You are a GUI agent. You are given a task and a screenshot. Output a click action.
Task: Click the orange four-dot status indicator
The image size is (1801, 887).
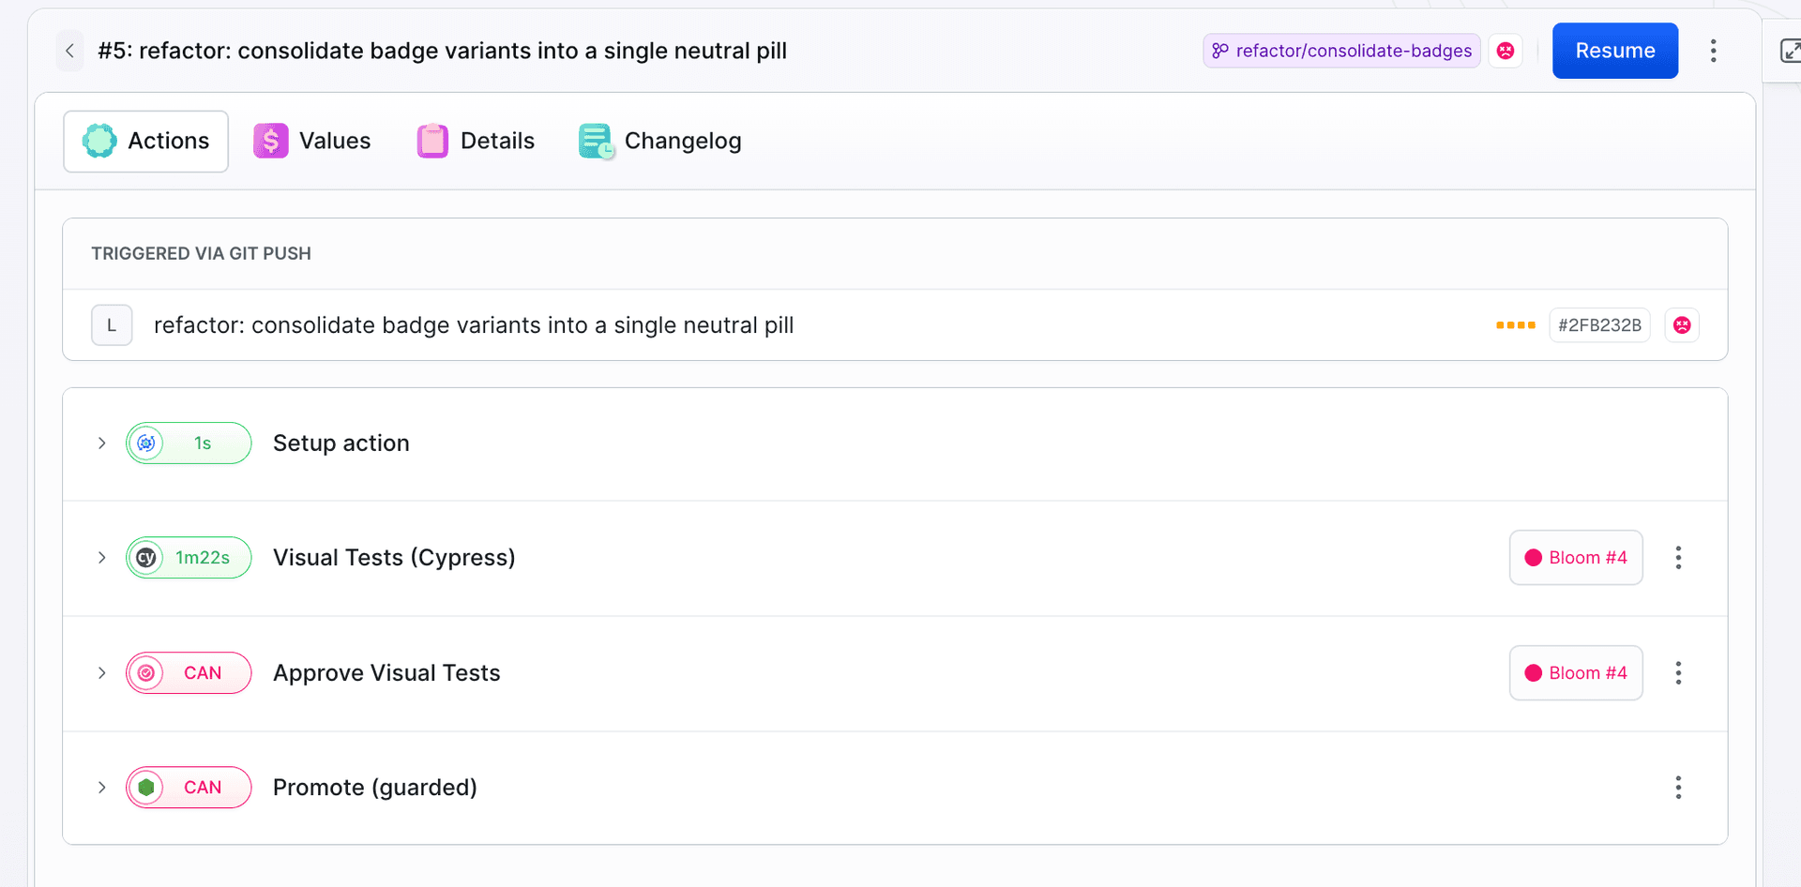(1515, 325)
